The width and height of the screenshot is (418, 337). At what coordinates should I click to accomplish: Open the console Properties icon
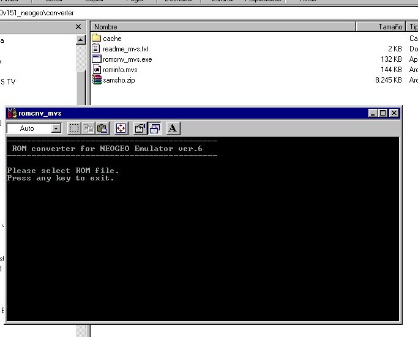coord(140,128)
